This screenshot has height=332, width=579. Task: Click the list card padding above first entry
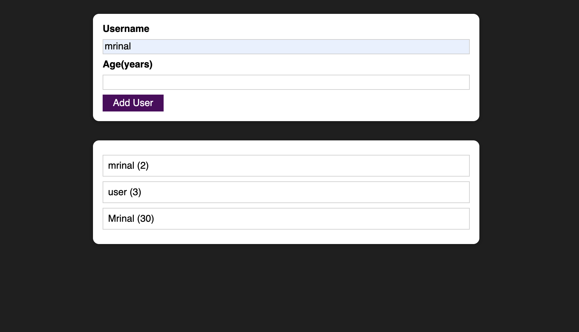(x=286, y=148)
